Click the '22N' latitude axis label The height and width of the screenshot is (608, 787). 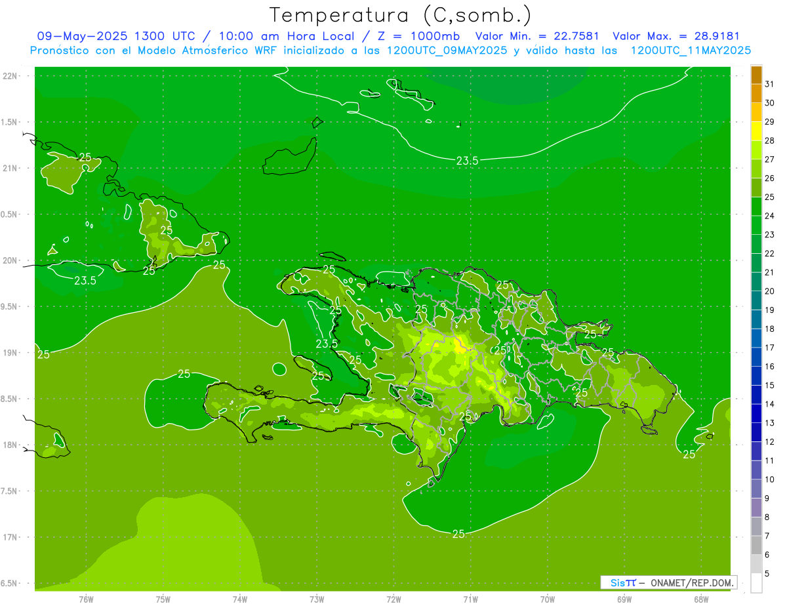tap(9, 76)
